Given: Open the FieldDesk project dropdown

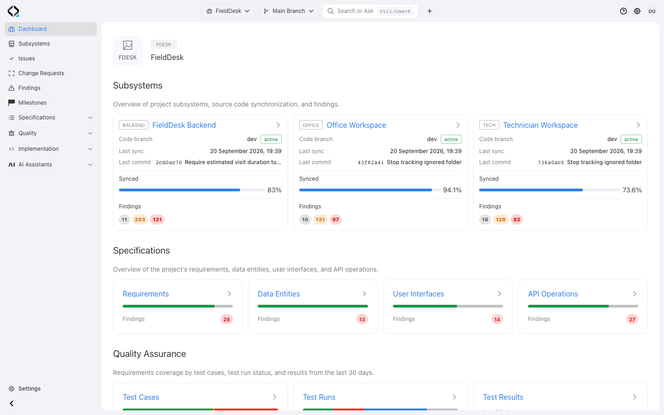Looking at the screenshot, I should [x=228, y=11].
